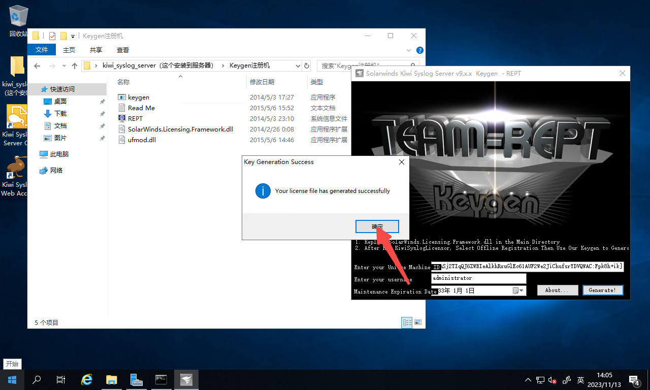The image size is (650, 390).
Task: Expand address bar history dropdown
Action: pyautogui.click(x=298, y=66)
